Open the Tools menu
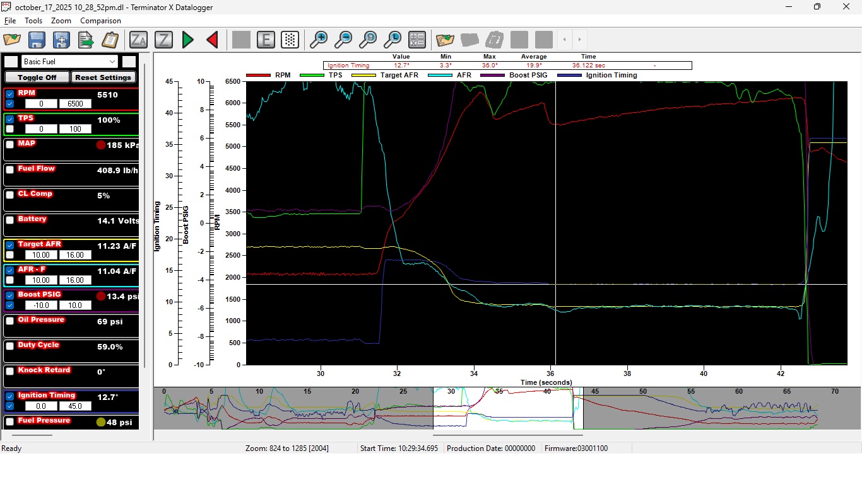Screen dimensions: 862x485 [33, 21]
